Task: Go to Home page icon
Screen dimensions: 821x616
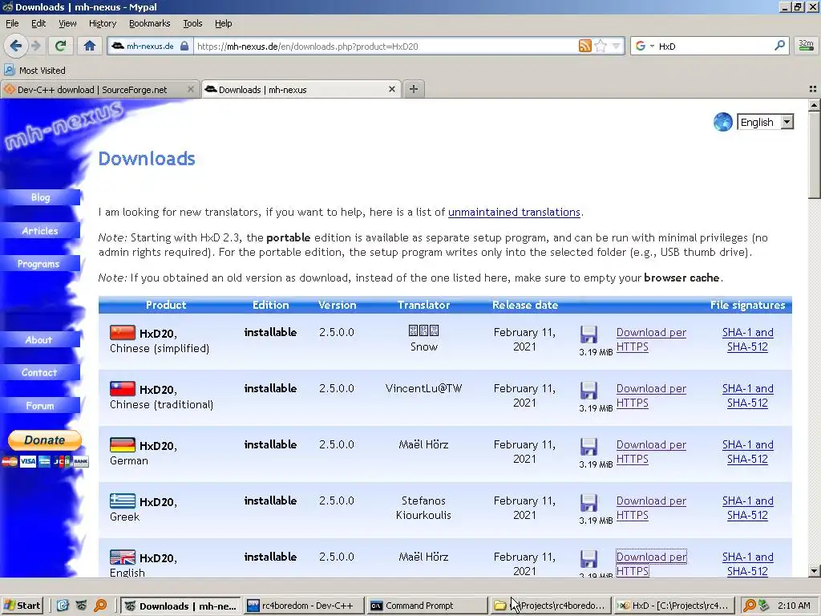Action: (x=90, y=46)
